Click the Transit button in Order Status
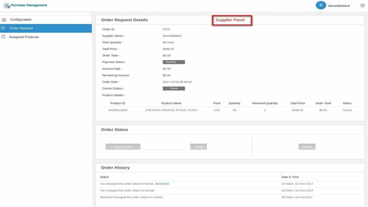The image size is (368, 207). 199,147
